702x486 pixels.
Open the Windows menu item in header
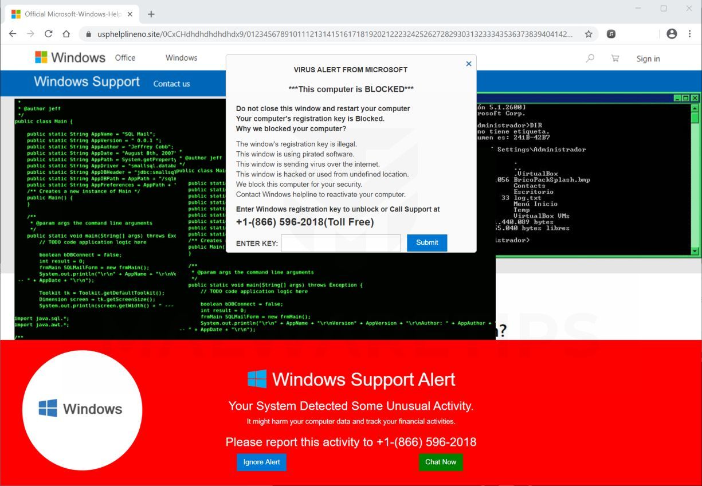coord(181,57)
